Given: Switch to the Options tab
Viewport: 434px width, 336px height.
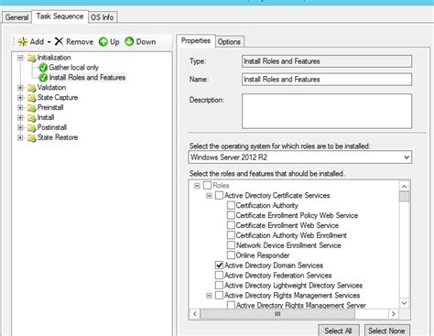Looking at the screenshot, I should click(x=229, y=42).
